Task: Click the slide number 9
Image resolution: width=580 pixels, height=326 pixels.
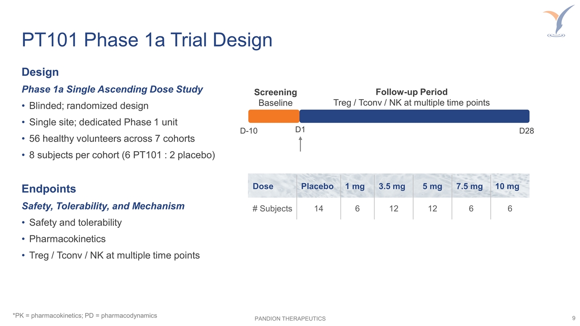Action: click(x=574, y=317)
